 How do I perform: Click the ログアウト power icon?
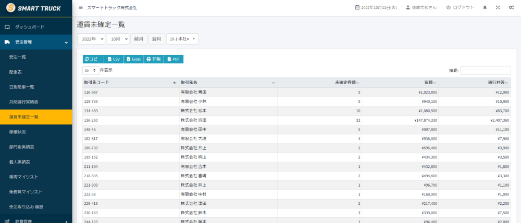click(x=449, y=8)
